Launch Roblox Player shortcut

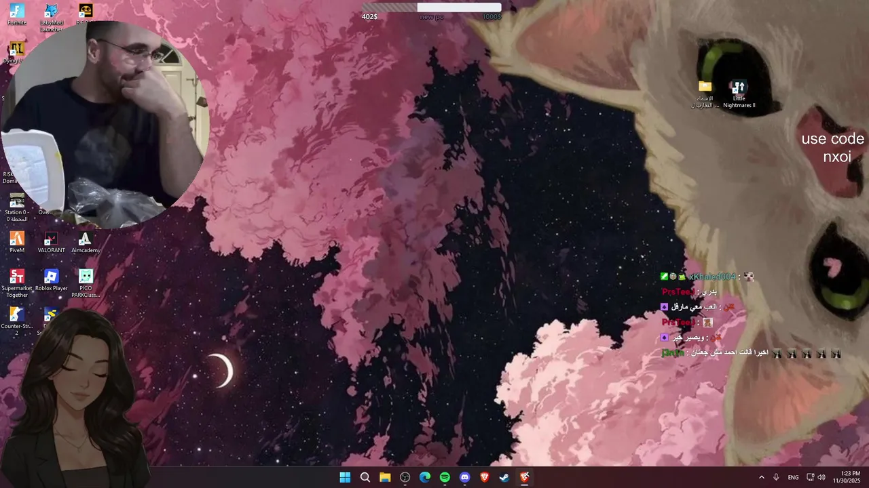[x=51, y=281]
